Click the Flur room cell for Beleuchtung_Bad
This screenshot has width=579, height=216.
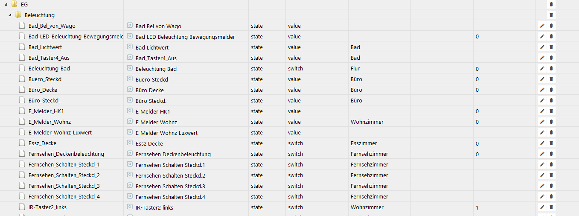pyautogui.click(x=355, y=69)
